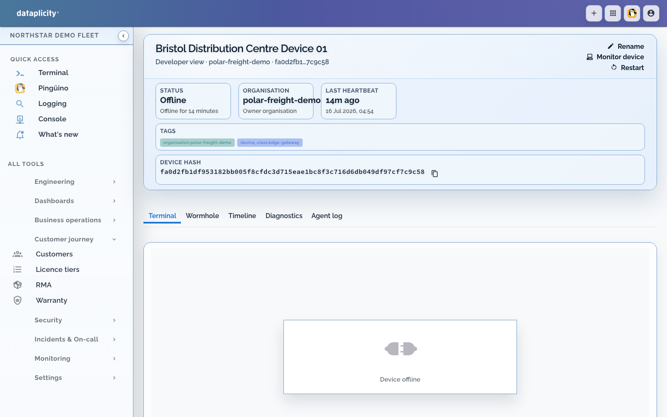
Task: Click the Monitor device button label
Action: (x=620, y=57)
